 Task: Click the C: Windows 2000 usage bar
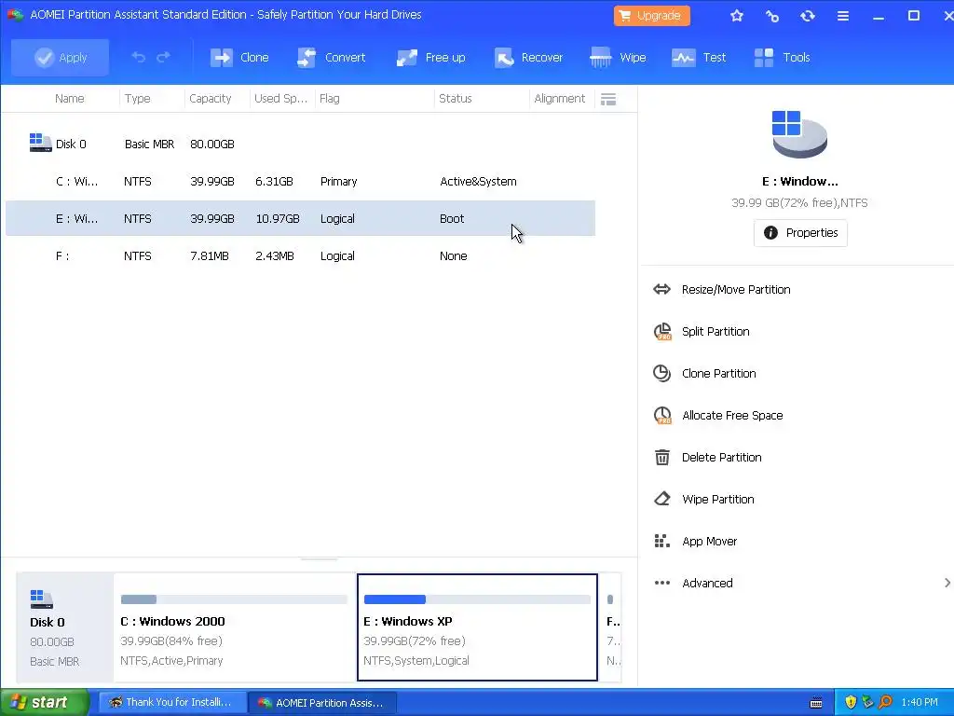point(234,599)
